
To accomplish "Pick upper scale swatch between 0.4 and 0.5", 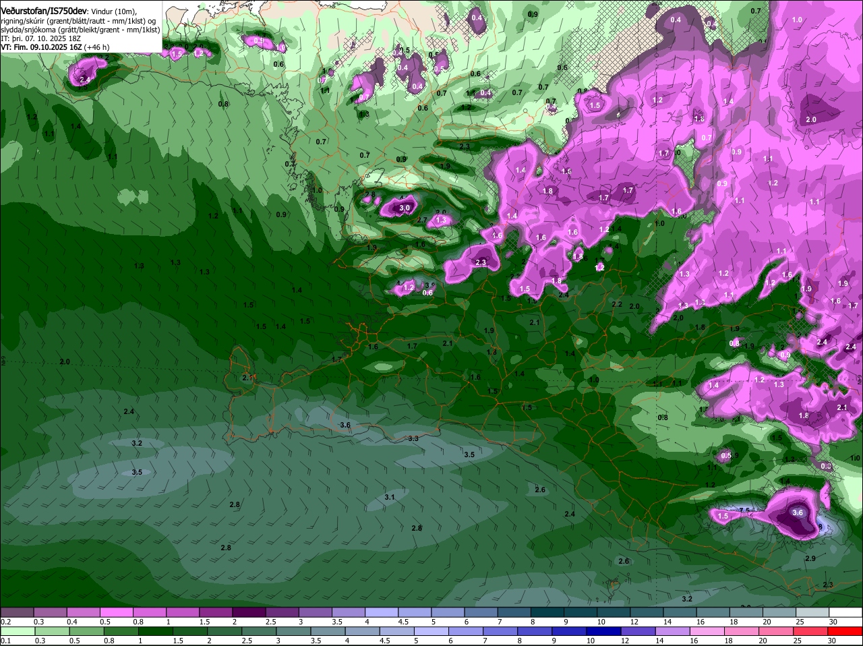I will pyautogui.click(x=83, y=612).
